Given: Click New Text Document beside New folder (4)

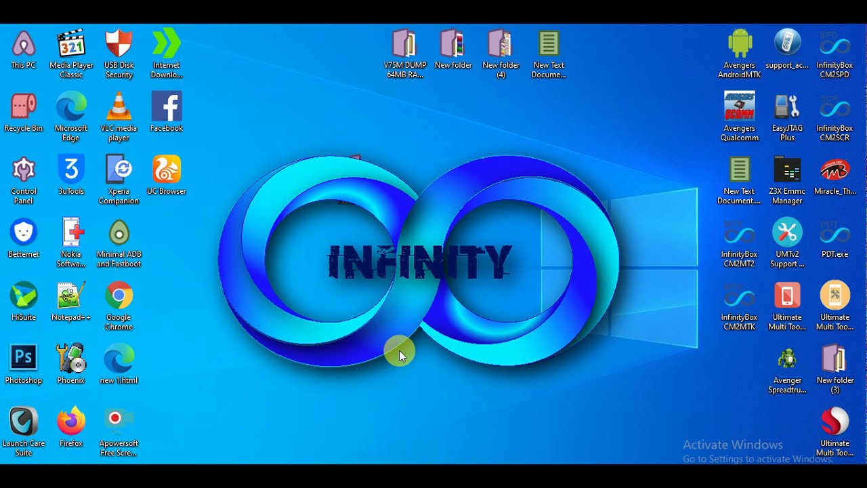Looking at the screenshot, I should click(549, 54).
